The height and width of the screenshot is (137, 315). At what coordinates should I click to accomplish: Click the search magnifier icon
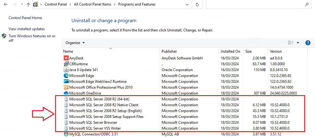click(307, 4)
